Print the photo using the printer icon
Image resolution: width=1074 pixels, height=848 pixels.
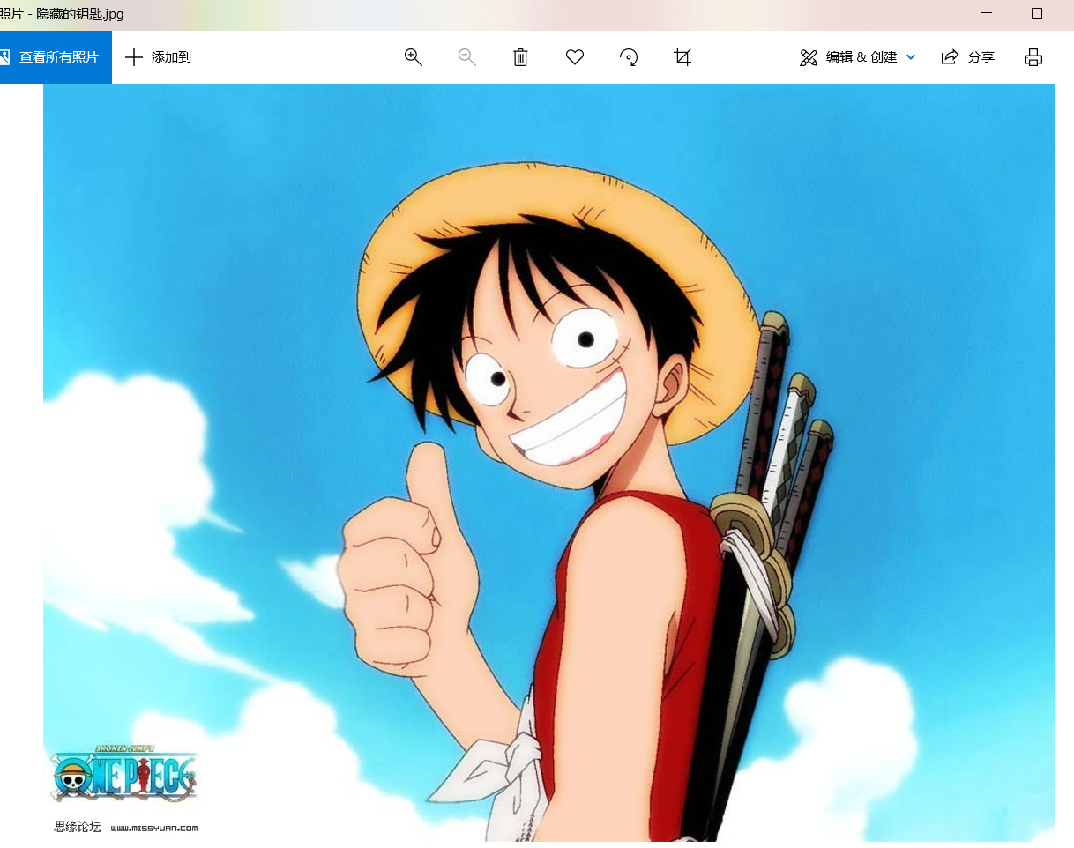1033,57
